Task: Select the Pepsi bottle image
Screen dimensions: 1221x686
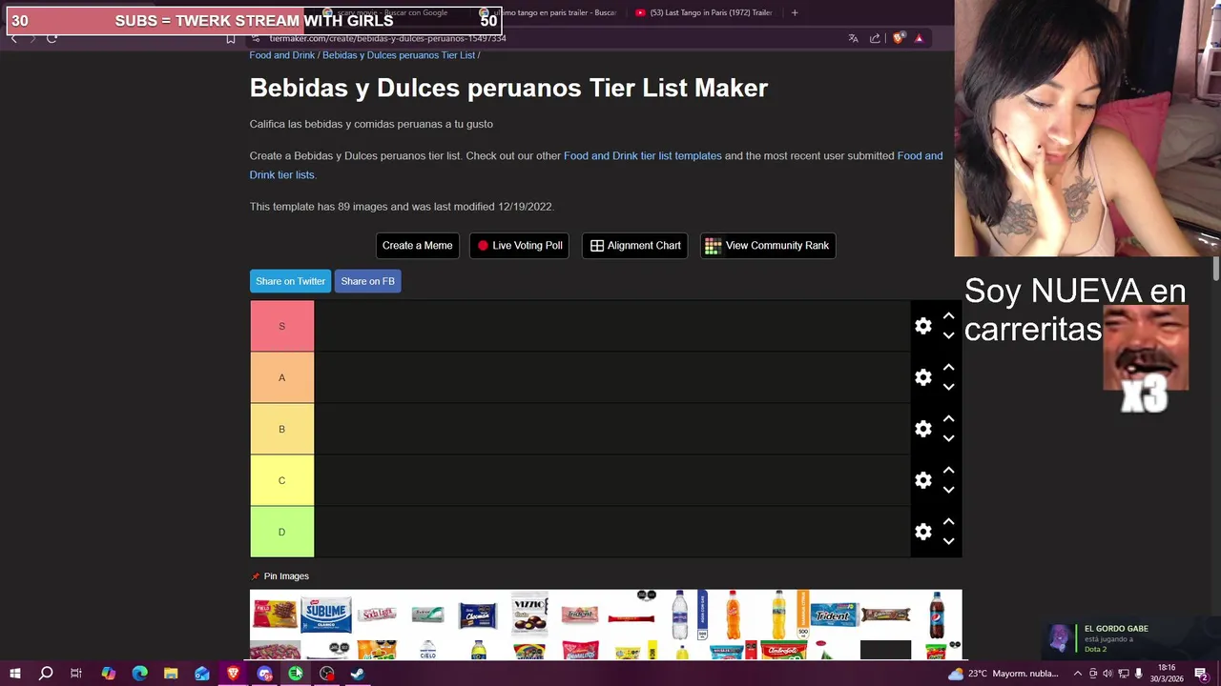Action: pos(938,615)
